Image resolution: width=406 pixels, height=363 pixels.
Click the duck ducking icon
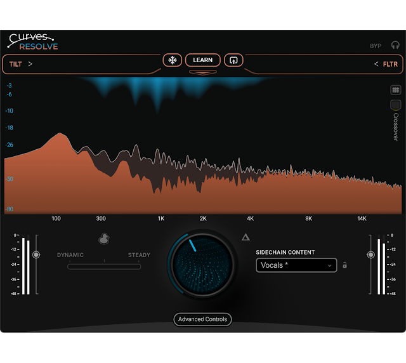[104, 239]
